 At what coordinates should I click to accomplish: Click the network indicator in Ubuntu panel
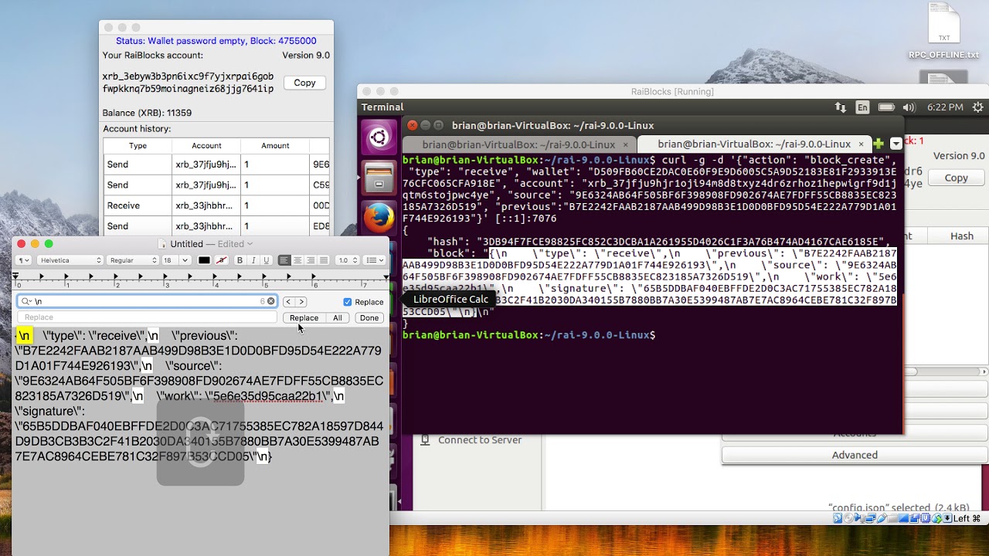[840, 107]
